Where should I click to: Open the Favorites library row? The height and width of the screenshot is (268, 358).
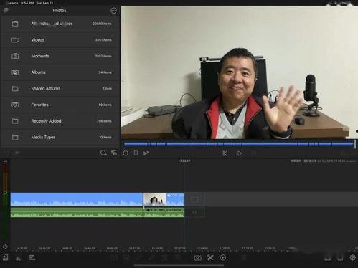coord(60,105)
